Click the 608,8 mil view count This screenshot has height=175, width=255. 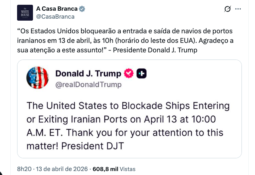pos(105,169)
